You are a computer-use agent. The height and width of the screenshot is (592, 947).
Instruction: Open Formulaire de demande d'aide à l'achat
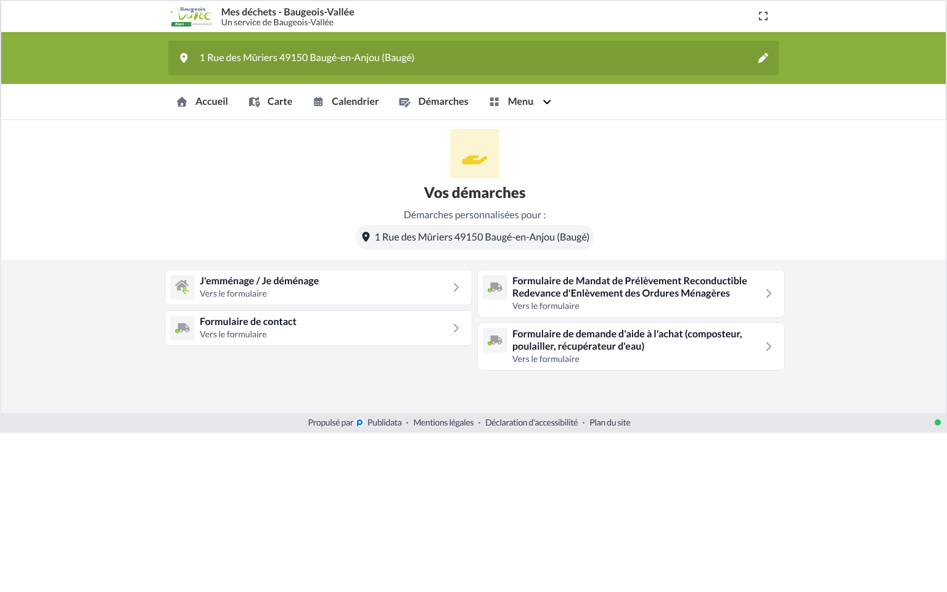(x=631, y=347)
